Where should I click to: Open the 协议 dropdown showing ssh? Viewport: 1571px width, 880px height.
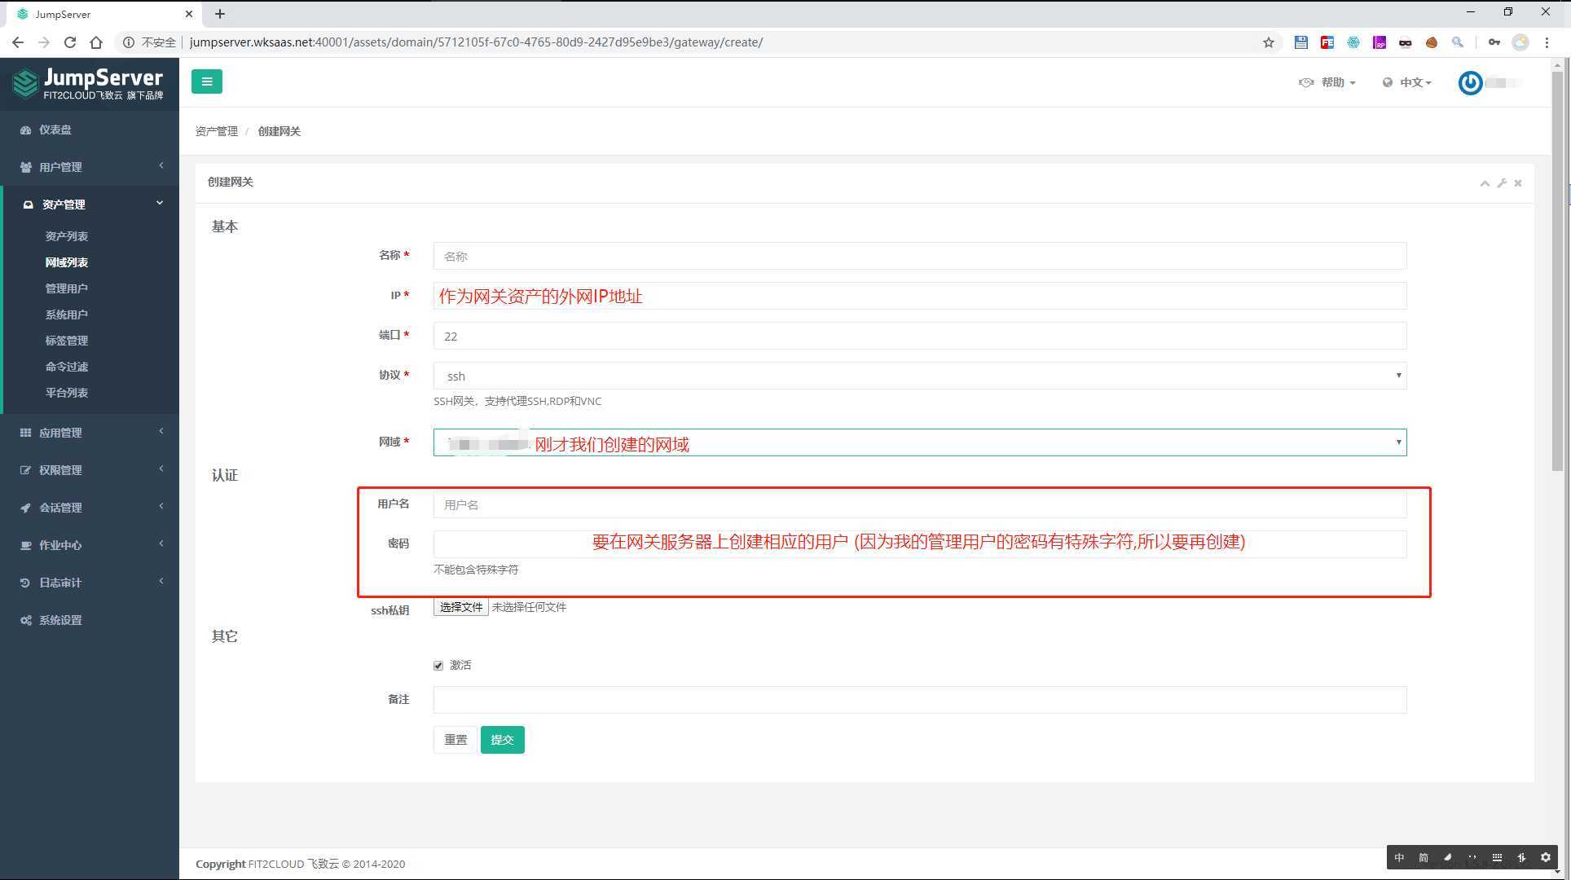point(920,376)
